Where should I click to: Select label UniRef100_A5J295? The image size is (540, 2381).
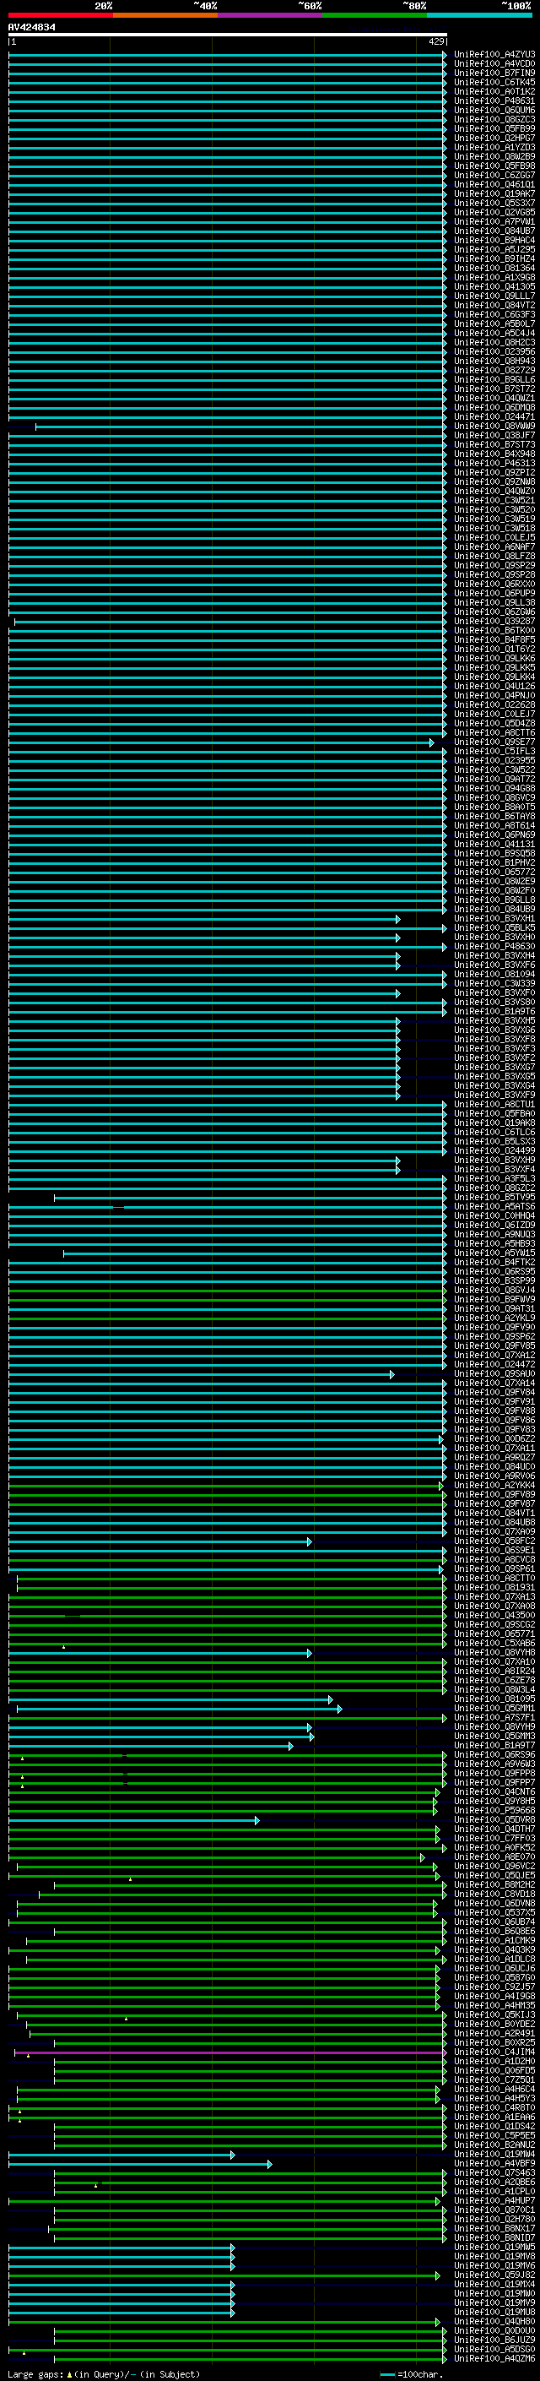(494, 249)
